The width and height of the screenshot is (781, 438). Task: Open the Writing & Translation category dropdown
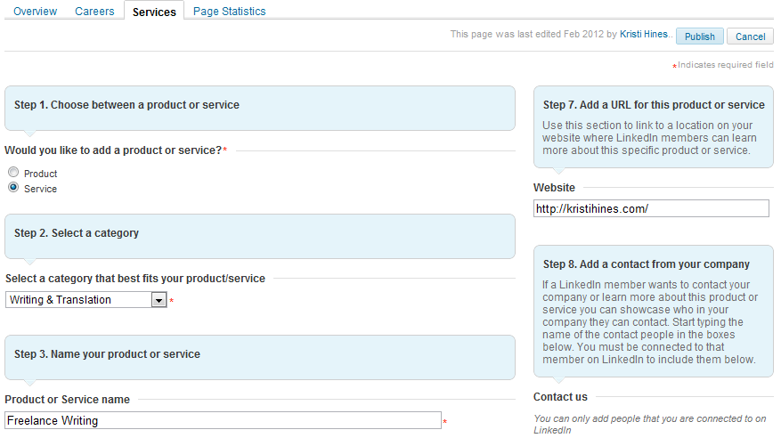(85, 300)
